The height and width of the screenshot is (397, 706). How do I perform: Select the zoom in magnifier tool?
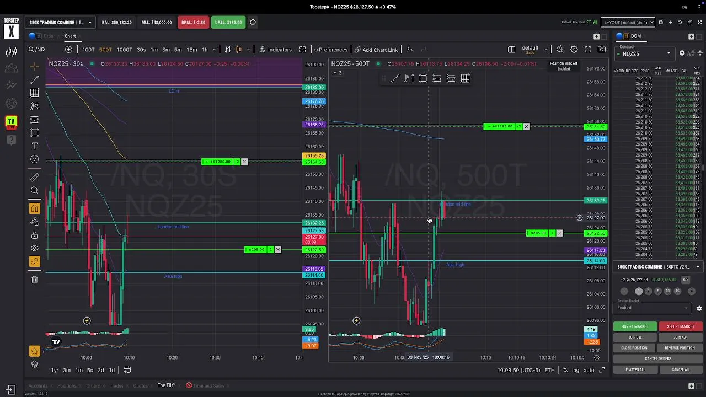pyautogui.click(x=35, y=190)
